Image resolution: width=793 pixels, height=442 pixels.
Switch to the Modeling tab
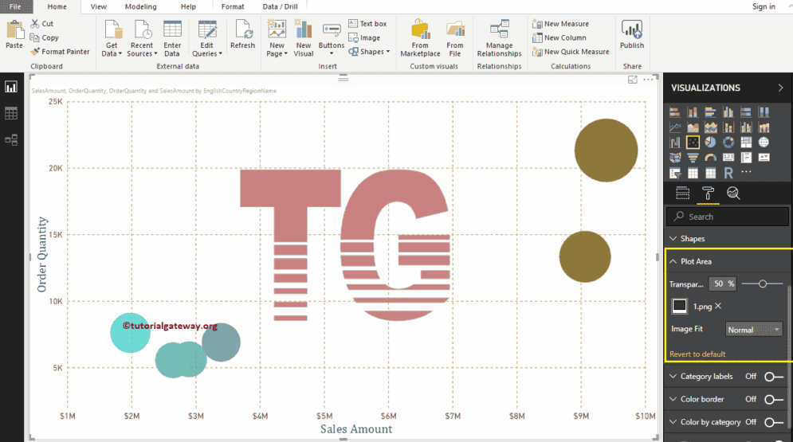pos(140,6)
